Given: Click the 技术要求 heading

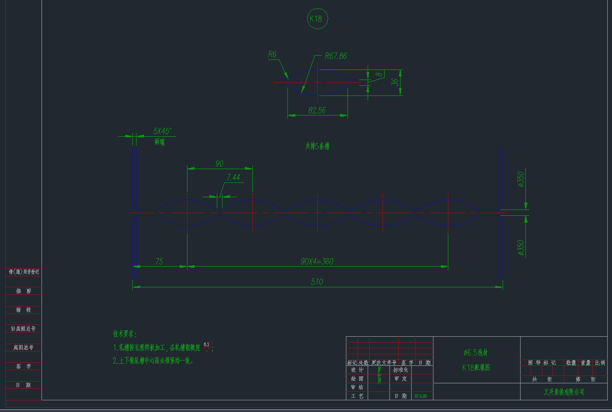Looking at the screenshot, I should click(125, 334).
